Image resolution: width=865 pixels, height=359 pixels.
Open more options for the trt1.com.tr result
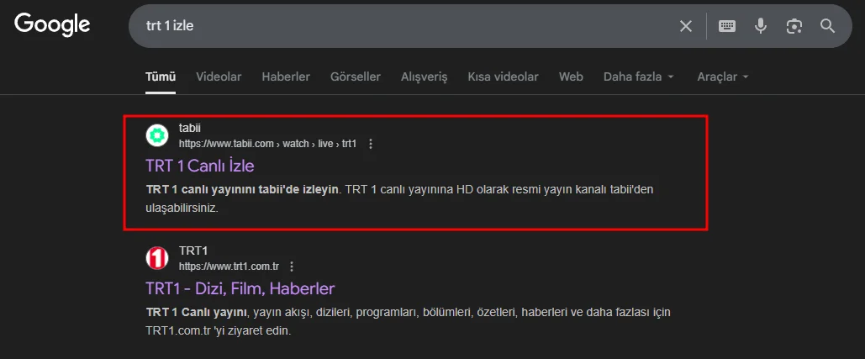[x=292, y=267]
